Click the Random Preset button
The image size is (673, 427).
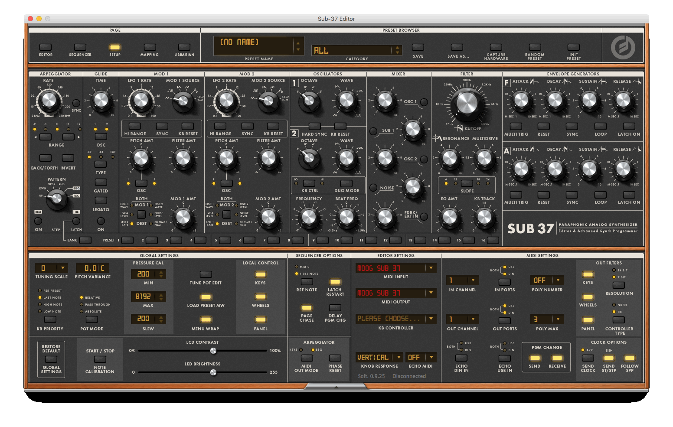click(535, 47)
